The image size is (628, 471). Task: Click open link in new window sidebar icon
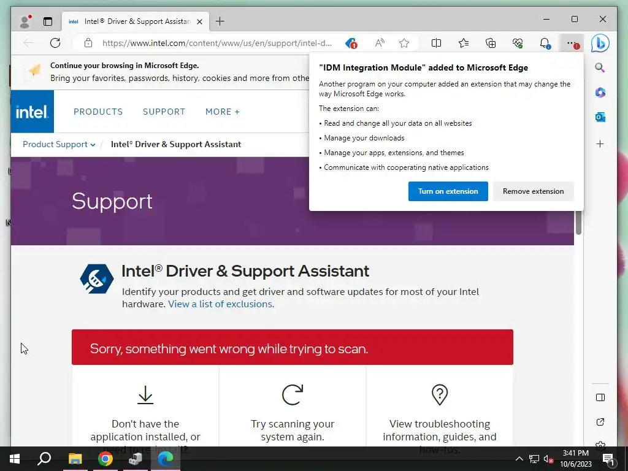(600, 422)
